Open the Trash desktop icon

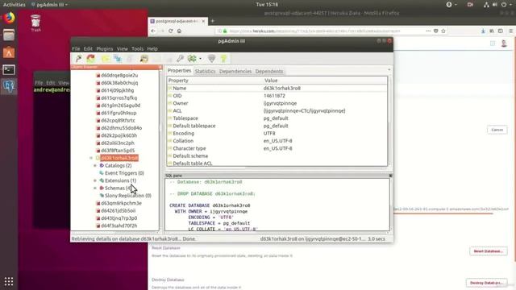point(35,23)
